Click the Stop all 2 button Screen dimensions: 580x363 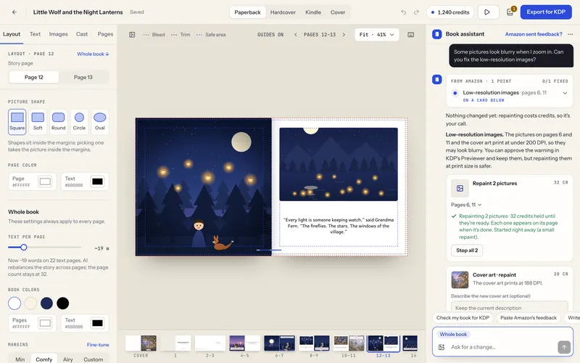tap(467, 250)
